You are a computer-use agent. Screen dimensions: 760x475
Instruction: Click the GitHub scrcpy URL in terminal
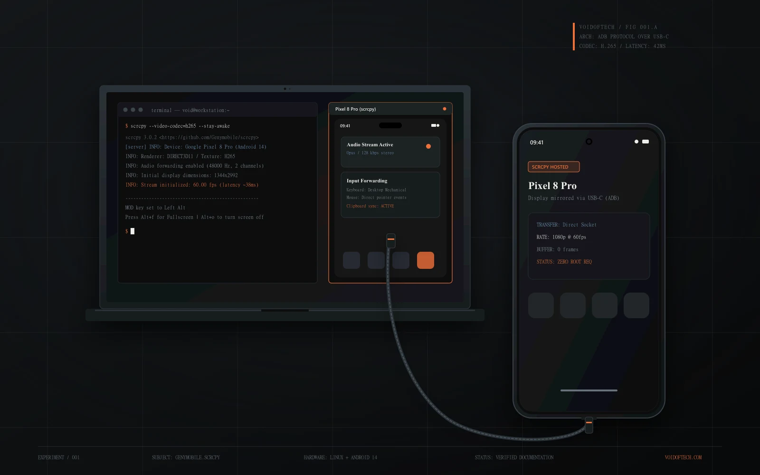[x=209, y=137]
